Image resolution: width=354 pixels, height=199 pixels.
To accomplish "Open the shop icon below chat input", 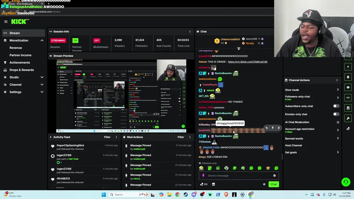I will pyautogui.click(x=214, y=184).
